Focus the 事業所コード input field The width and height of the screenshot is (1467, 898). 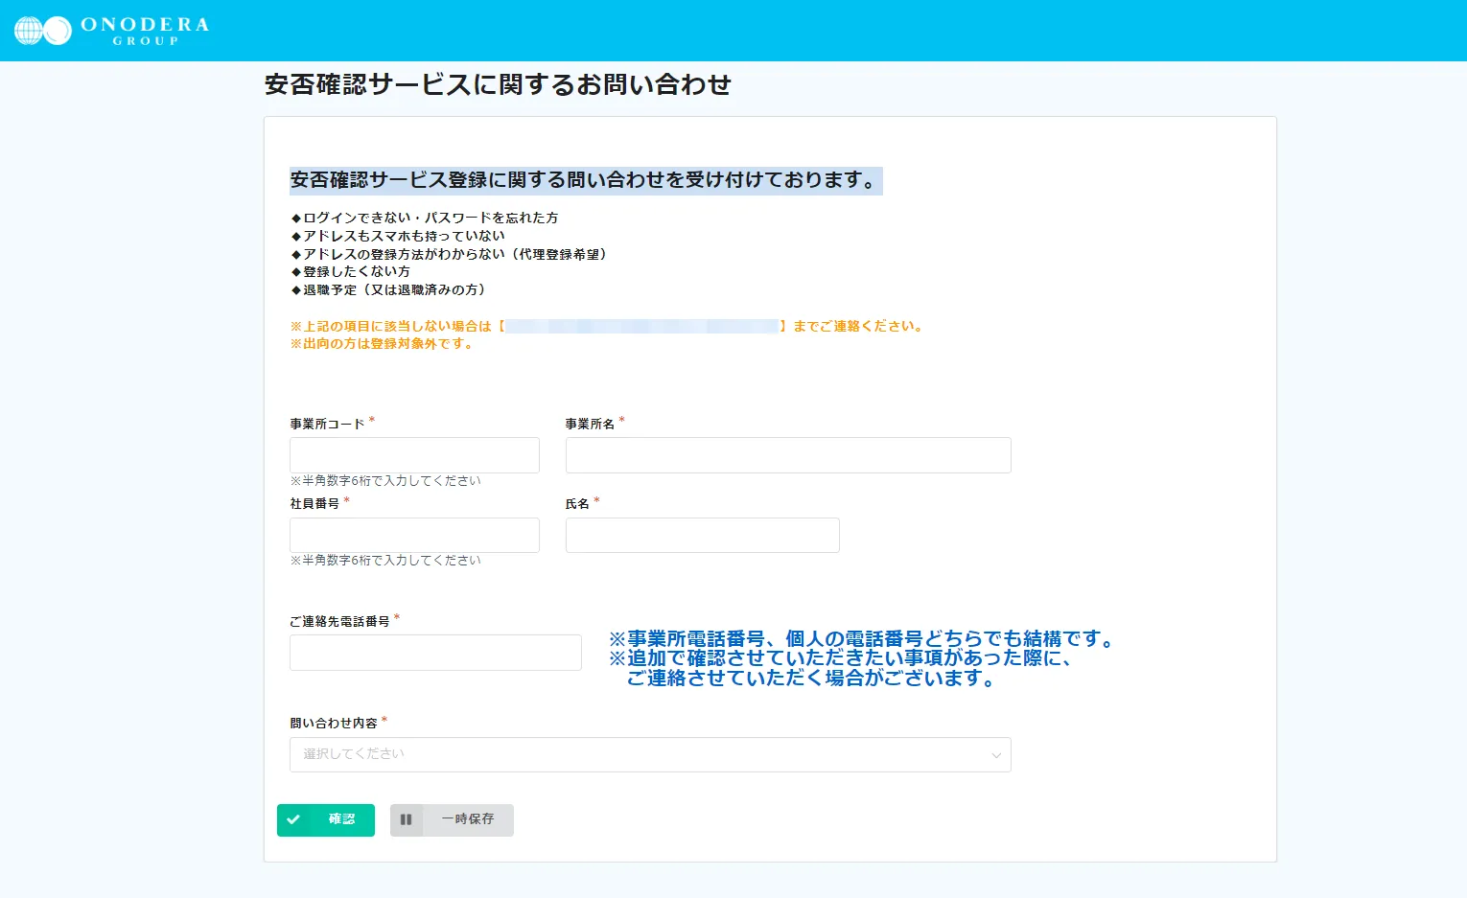414,455
